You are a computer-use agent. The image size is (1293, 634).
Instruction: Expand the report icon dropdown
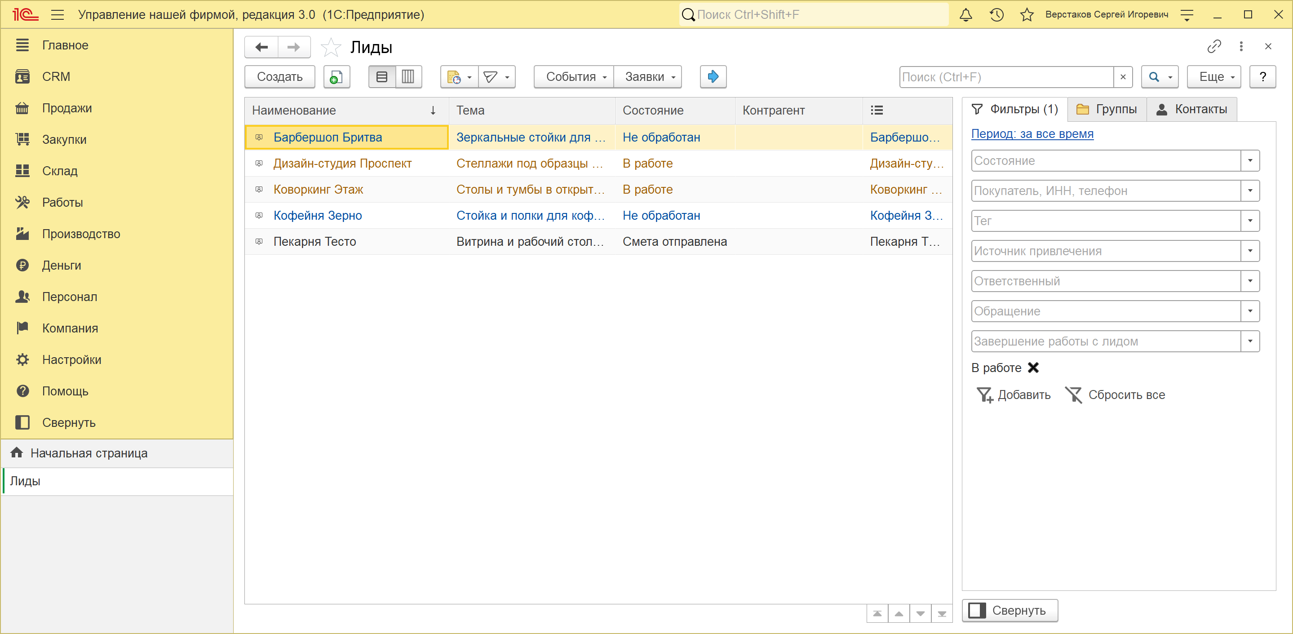tap(459, 77)
